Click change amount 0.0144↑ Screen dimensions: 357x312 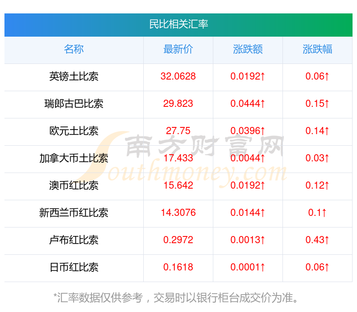(248, 213)
